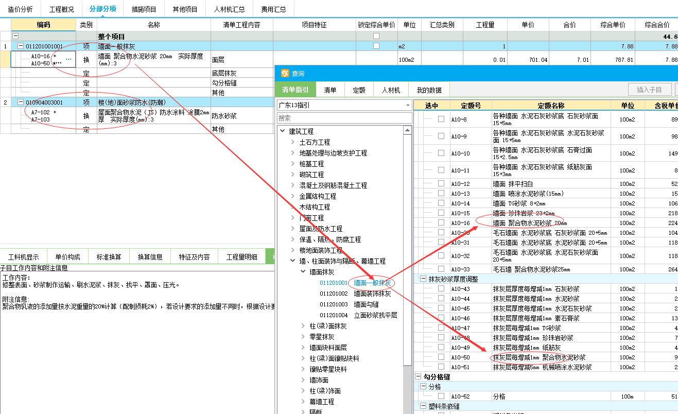This screenshot has height=414, width=678.
Task: Collapse item 010904003001 in main table
Action: [21, 102]
